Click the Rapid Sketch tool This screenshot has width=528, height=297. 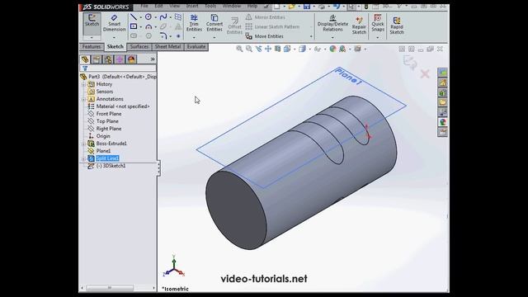397,25
